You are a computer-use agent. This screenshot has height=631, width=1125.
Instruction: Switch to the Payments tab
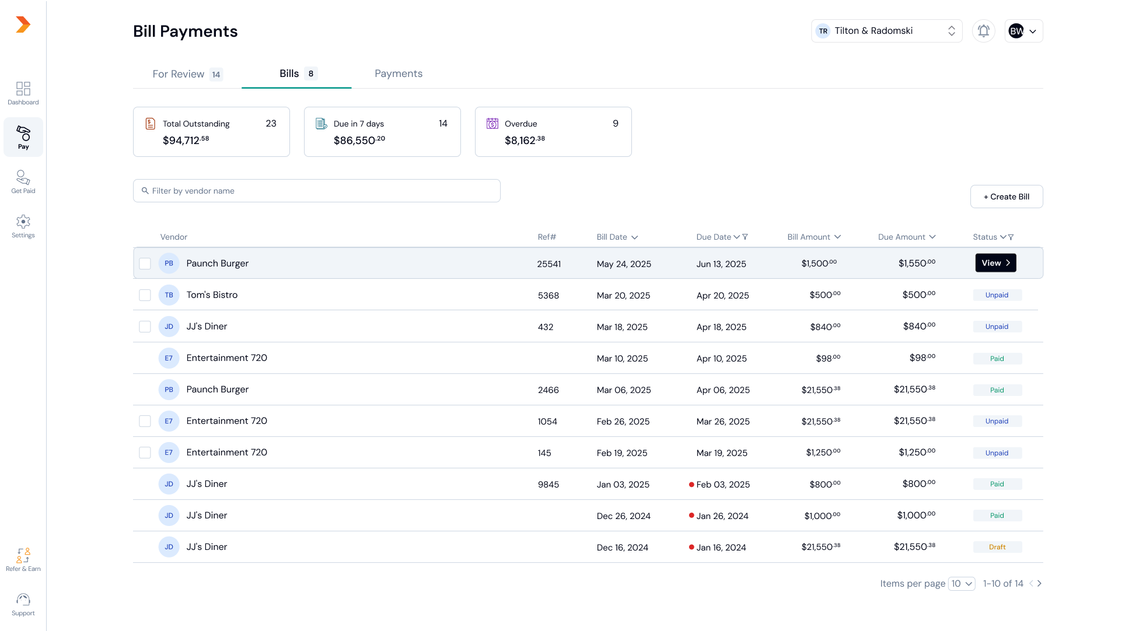click(x=399, y=73)
